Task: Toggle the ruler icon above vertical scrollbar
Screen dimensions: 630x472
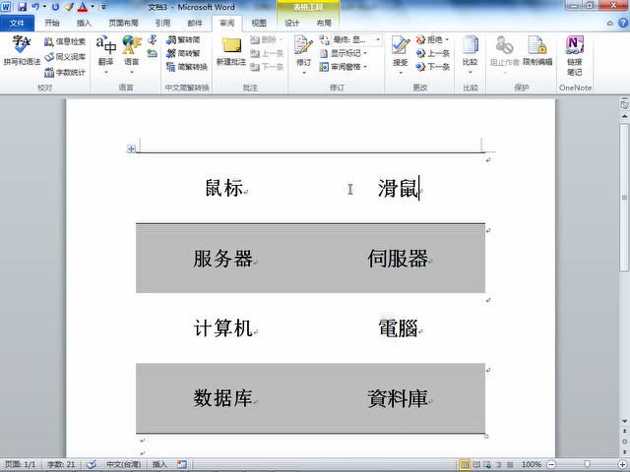Action: point(624,105)
